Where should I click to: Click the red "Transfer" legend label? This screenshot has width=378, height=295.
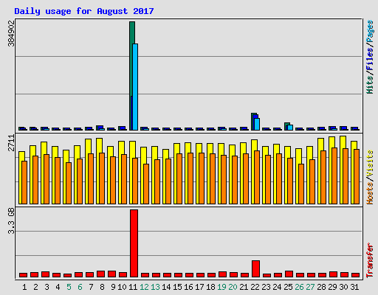tap(370, 260)
